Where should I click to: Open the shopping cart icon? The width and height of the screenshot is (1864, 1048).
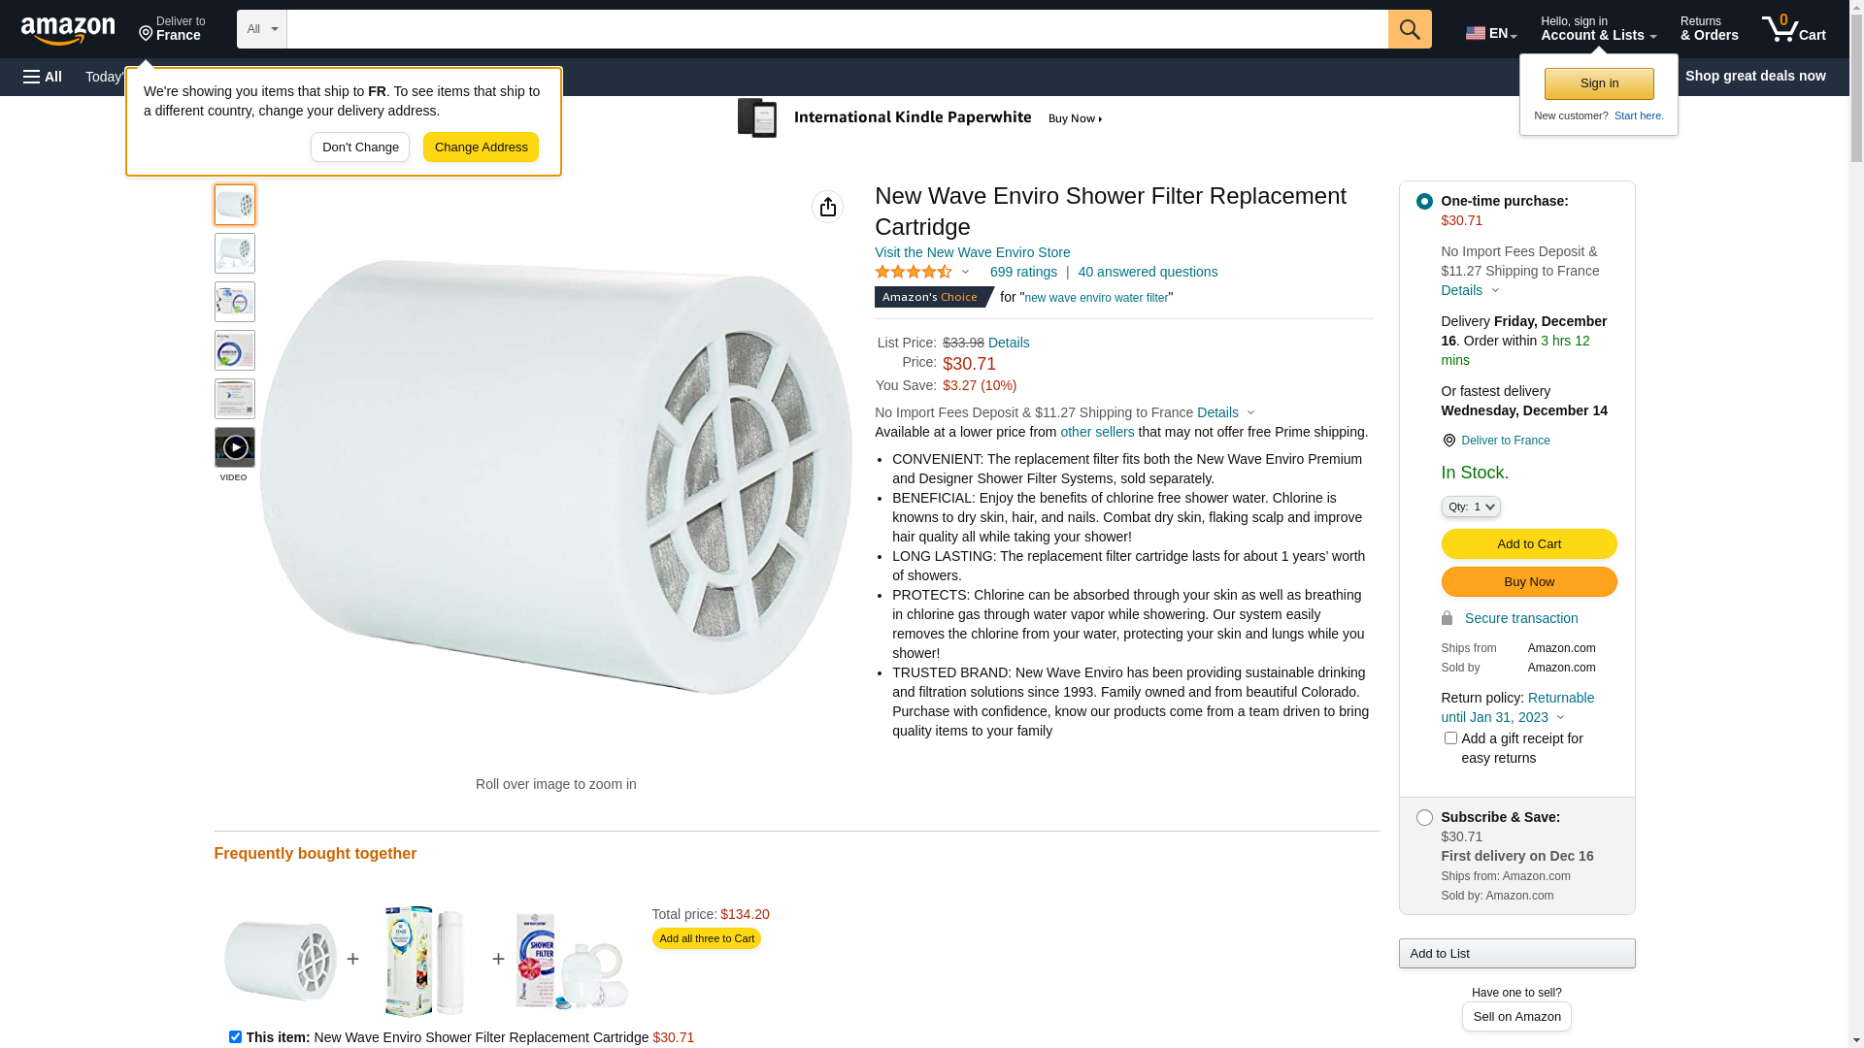1793,29
